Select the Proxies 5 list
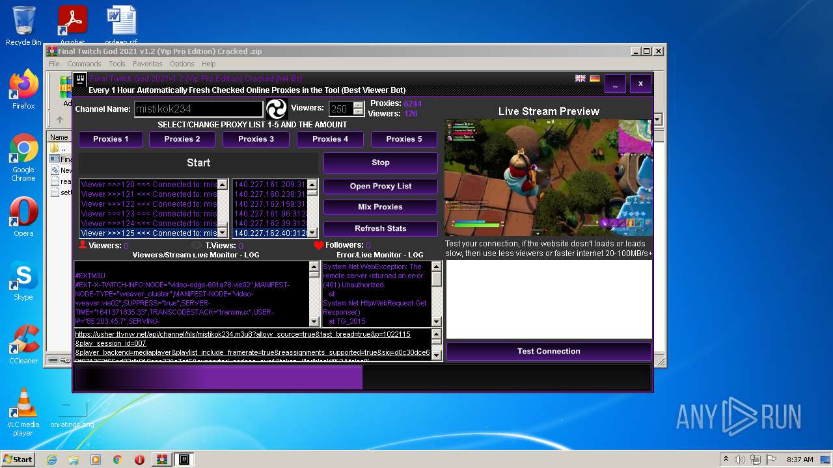The height and width of the screenshot is (468, 833). click(404, 139)
